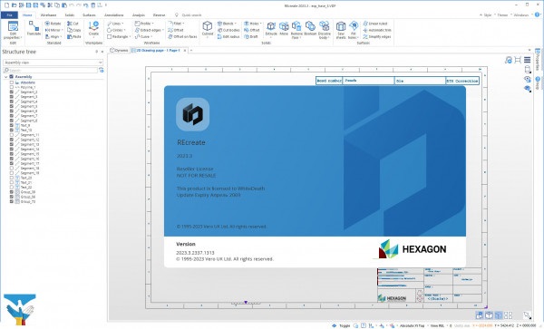Uncheck the Group_39 checkbox
Screen dimensions: 544x329
point(12,192)
